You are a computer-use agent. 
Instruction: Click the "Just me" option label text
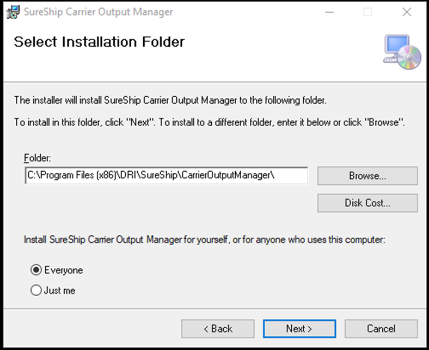pyautogui.click(x=60, y=291)
